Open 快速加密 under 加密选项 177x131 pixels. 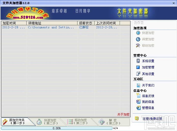tap(148, 33)
